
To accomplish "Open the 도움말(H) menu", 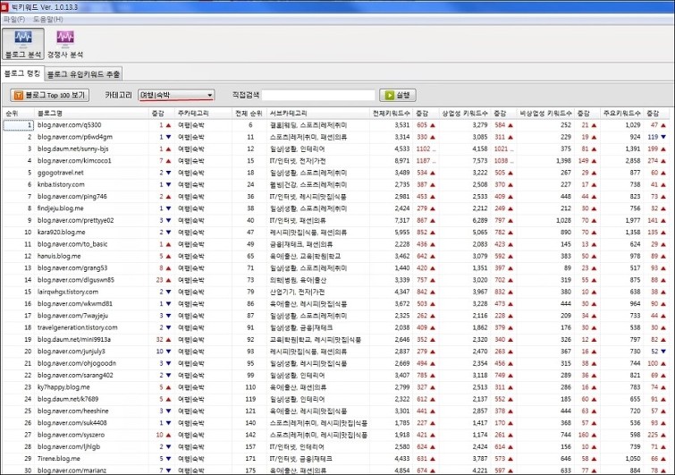I will click(x=47, y=19).
